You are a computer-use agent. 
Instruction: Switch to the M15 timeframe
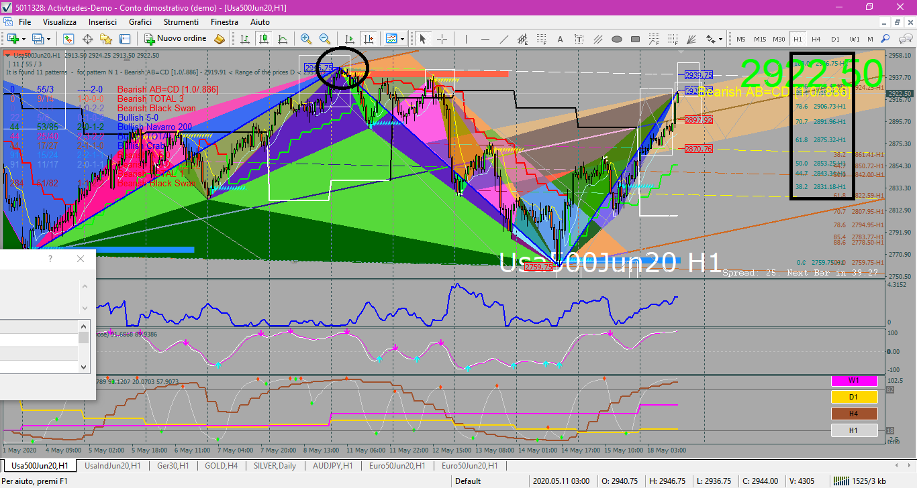(x=760, y=39)
